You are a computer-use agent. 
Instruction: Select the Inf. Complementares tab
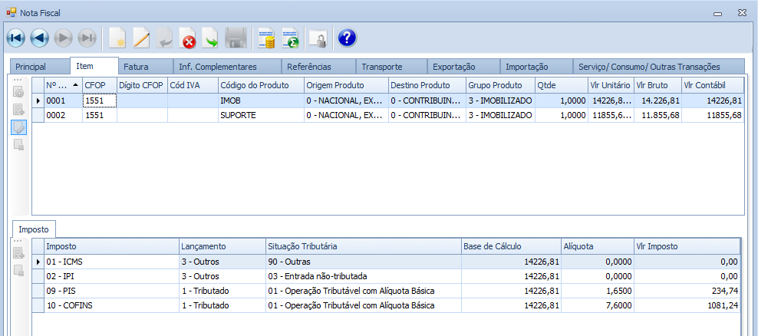click(x=218, y=67)
